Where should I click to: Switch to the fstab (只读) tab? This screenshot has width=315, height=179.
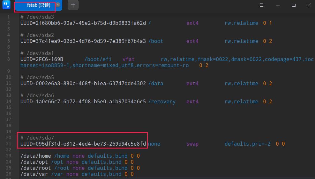[x=39, y=5]
